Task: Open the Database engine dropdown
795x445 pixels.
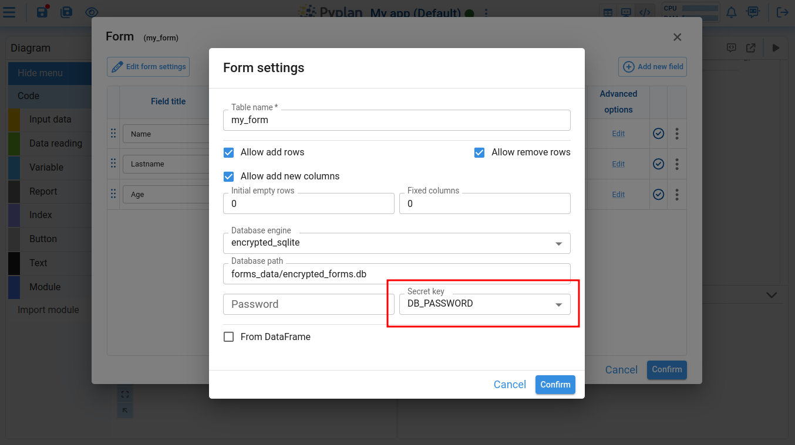Action: [558, 243]
